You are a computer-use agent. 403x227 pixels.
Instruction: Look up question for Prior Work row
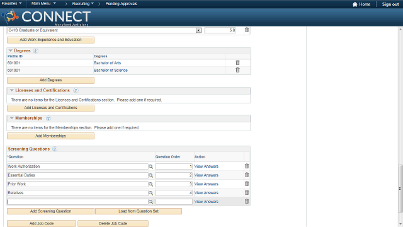point(151,184)
